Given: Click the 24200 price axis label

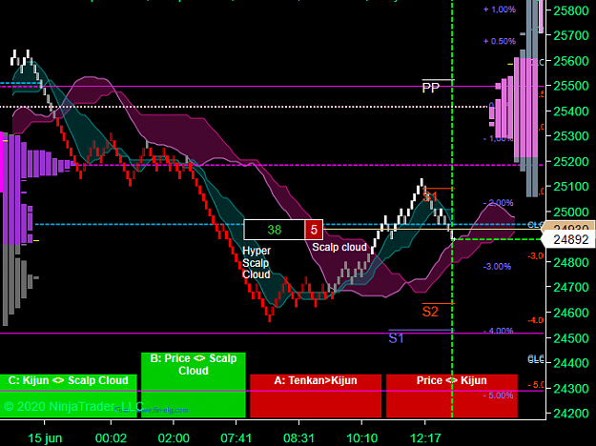Looking at the screenshot, I should (571, 414).
